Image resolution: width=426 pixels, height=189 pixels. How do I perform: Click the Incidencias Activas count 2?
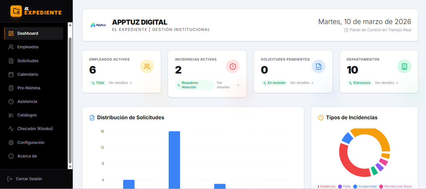[x=179, y=70]
